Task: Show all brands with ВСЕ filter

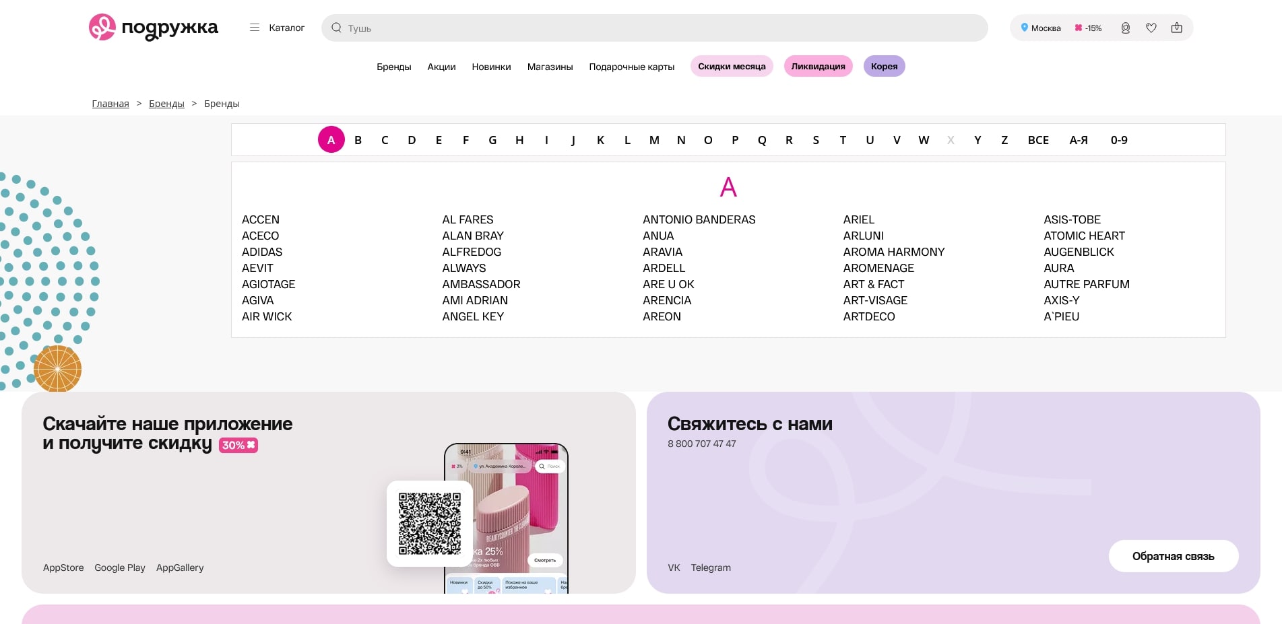Action: click(1037, 140)
